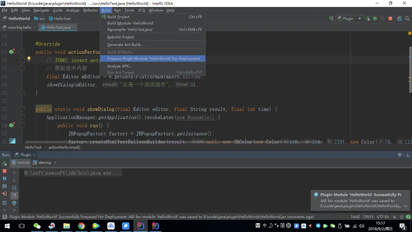This screenshot has width=412, height=232.
Task: Click HelloTest class in navigation bar
Action: point(60,18)
